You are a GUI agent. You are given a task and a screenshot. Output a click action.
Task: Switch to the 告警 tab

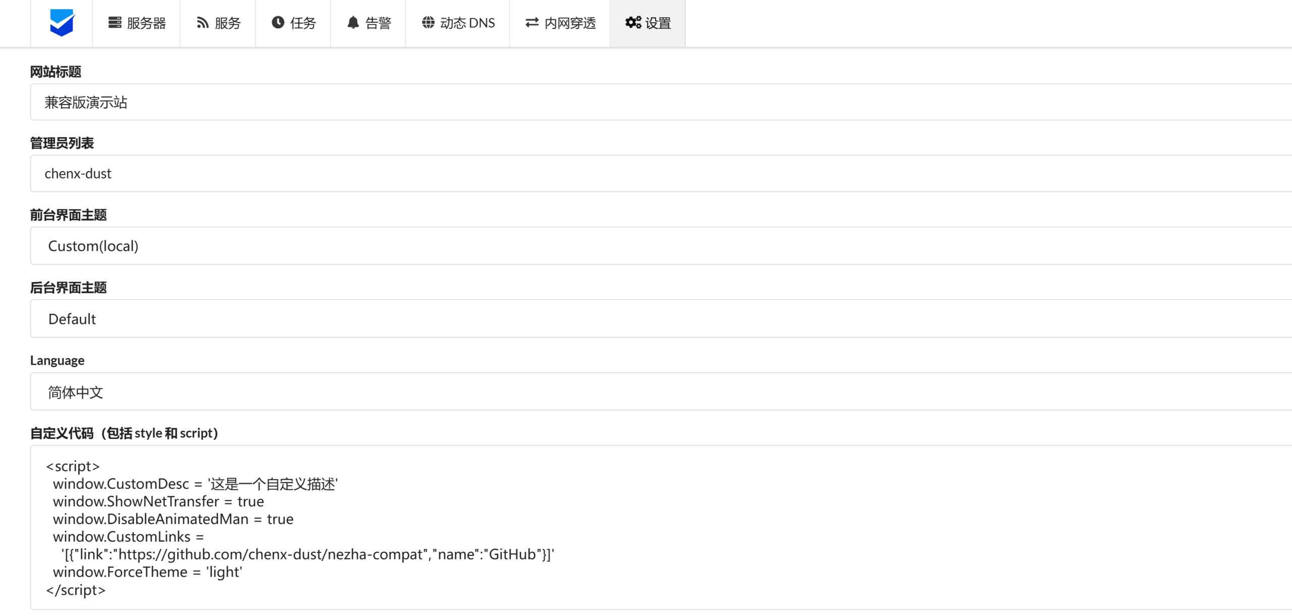(x=368, y=23)
